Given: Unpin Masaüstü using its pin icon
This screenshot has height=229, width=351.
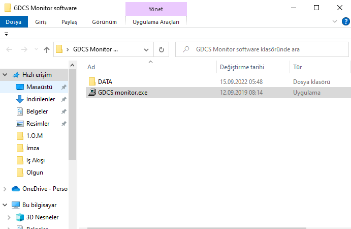Looking at the screenshot, I should [x=63, y=87].
